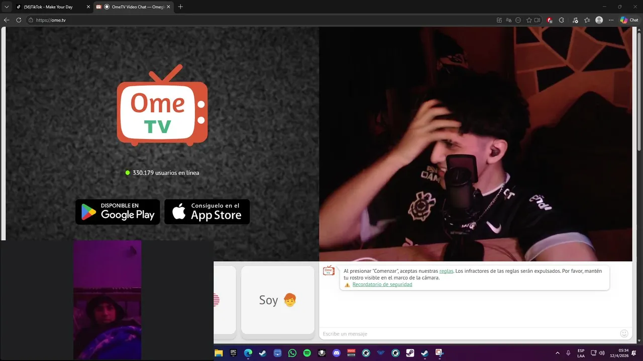Click the partner's video feed
Image resolution: width=643 pixels, height=361 pixels.
[475, 144]
